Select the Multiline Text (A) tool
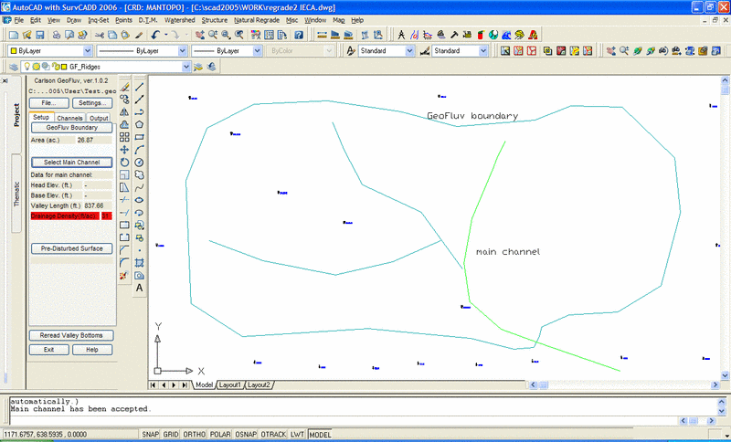This screenshot has width=731, height=442. 140,289
